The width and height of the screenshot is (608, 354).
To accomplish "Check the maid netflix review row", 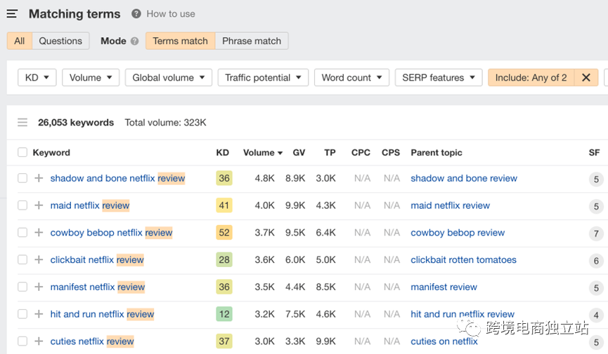I will [22, 205].
